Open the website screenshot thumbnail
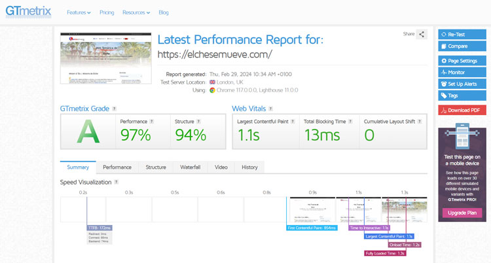This screenshot has width=491, height=263. coord(106,58)
